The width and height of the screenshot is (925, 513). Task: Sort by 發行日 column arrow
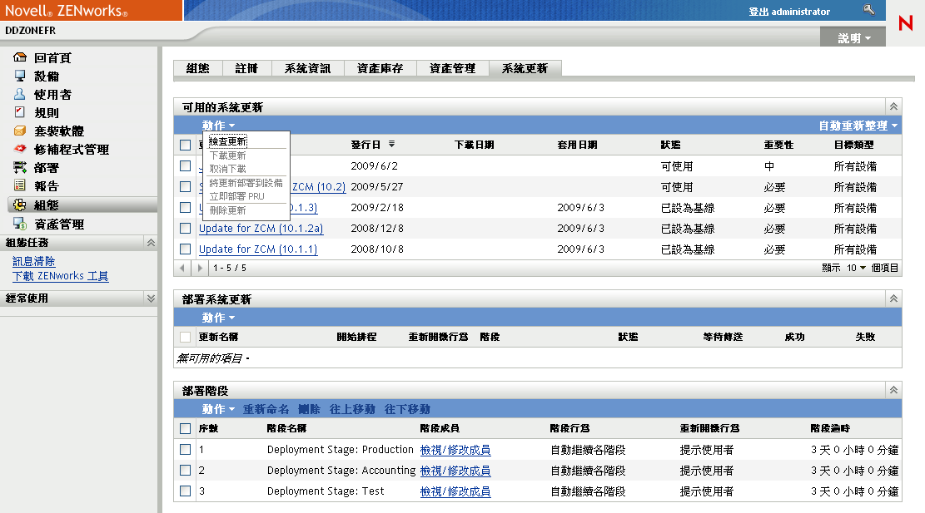coord(391,145)
